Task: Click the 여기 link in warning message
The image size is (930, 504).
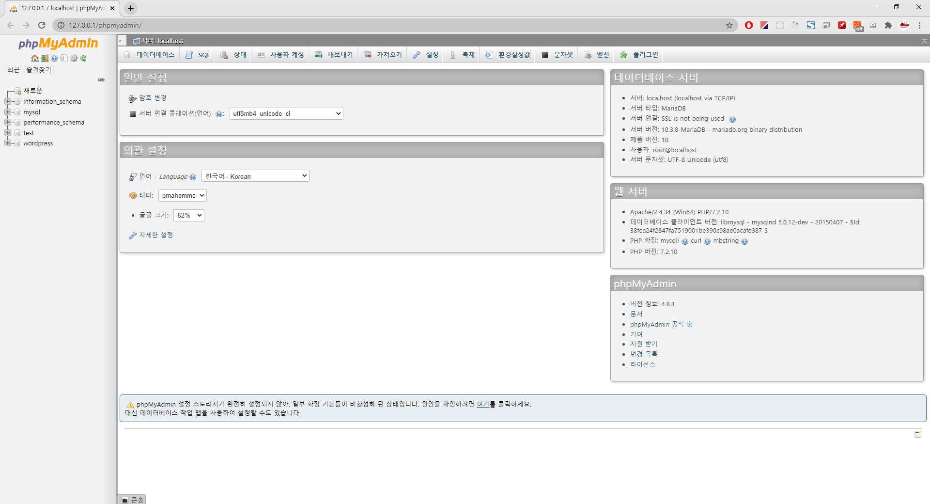Action: point(483,404)
